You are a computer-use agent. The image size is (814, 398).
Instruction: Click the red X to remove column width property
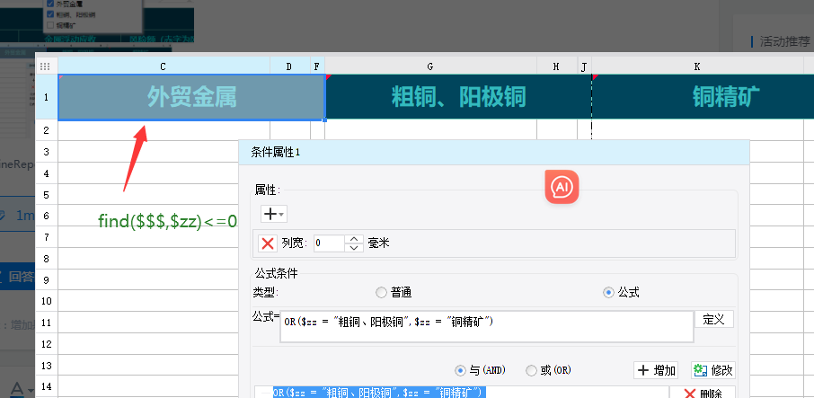pyautogui.click(x=268, y=243)
